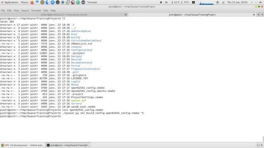Open the Help menu
This screenshot has height=148, width=264.
53,10
